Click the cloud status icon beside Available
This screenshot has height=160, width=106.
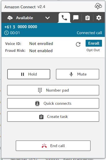point(10,18)
